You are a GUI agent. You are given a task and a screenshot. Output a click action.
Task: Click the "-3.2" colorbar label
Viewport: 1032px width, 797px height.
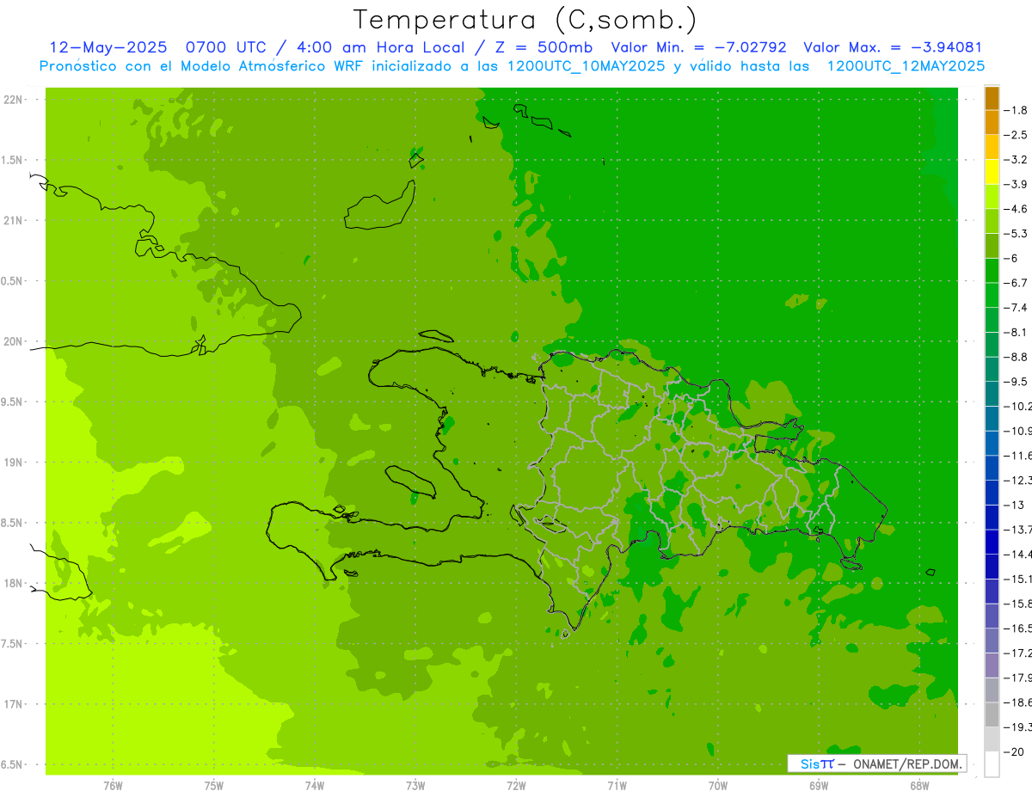[1017, 160]
